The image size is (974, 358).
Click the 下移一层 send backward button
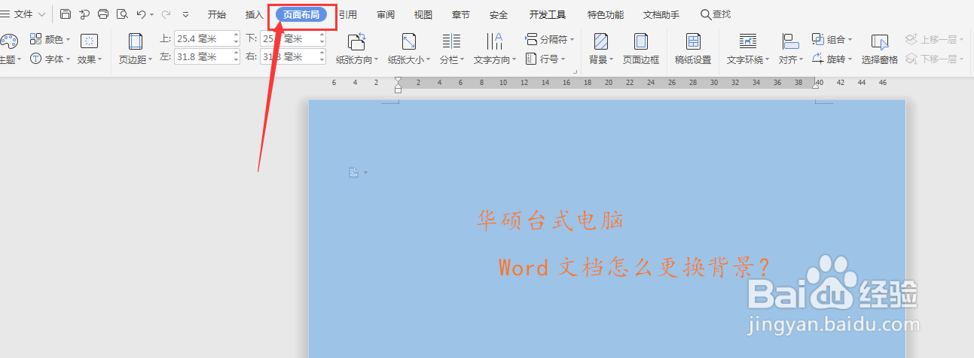pos(933,59)
